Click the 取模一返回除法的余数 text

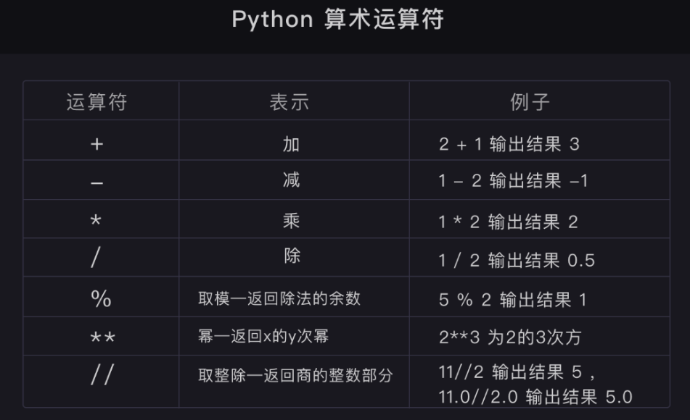click(279, 298)
